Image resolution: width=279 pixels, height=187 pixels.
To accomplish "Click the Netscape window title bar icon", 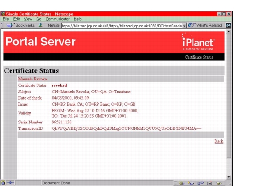I will tap(3, 14).
